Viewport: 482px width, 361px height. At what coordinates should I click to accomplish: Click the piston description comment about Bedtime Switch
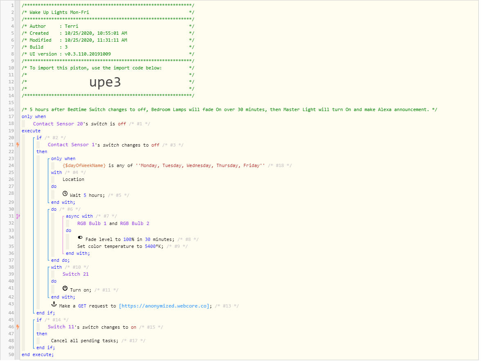tap(229, 110)
